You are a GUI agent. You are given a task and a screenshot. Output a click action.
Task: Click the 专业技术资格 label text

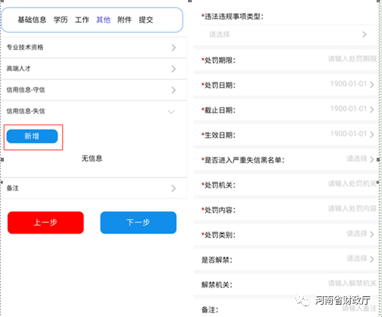point(25,47)
